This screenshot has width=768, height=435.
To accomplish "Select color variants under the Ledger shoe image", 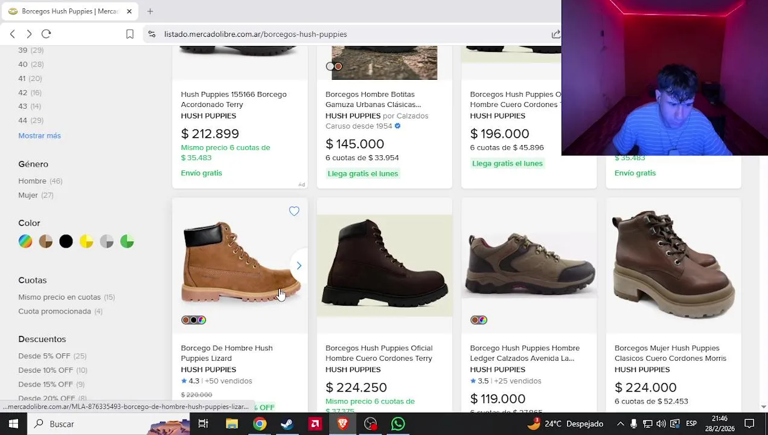I will [x=479, y=320].
